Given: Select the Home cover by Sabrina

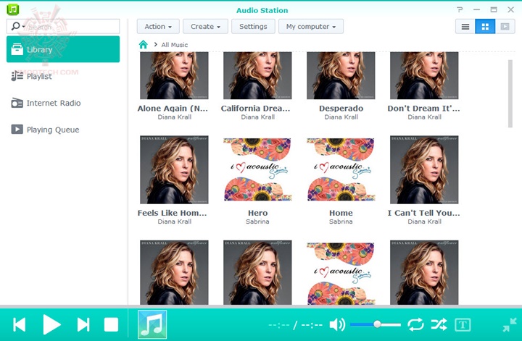Looking at the screenshot, I should click(341, 169).
